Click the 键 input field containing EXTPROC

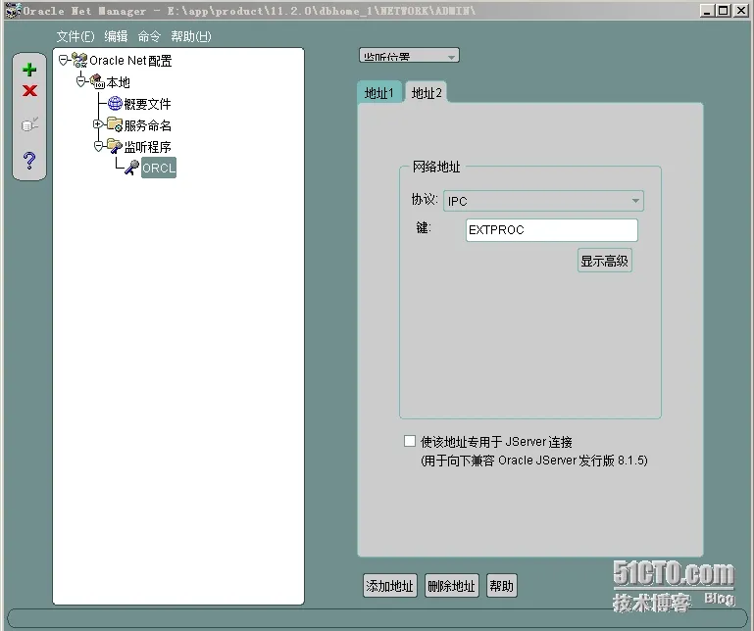click(x=552, y=230)
